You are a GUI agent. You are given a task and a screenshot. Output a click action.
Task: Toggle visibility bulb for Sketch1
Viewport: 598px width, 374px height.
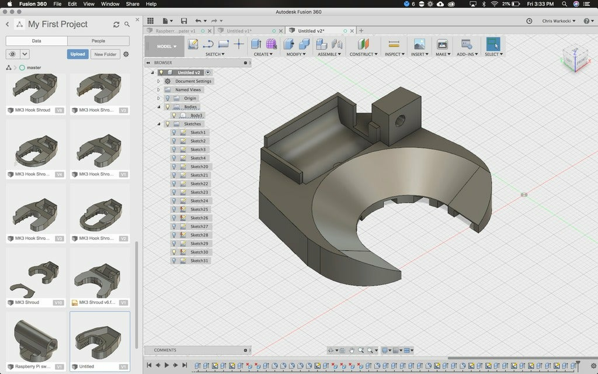[x=174, y=133]
